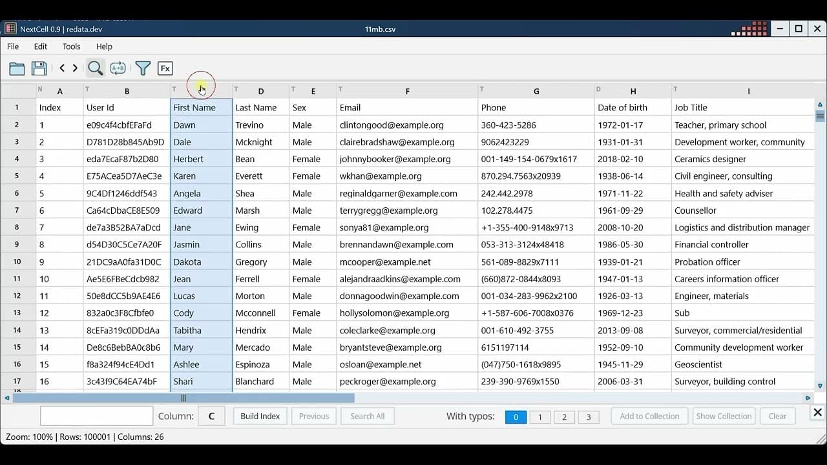Screen dimensions: 827x465
Task: Click inside the search text field
Action: tap(96, 415)
